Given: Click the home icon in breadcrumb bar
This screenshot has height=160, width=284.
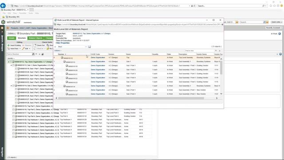Looking at the screenshot, I should (8, 28).
